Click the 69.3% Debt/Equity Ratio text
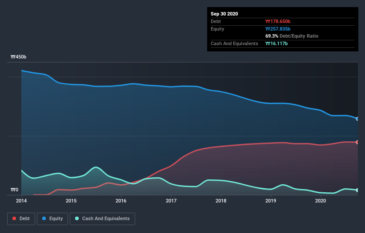 pyautogui.click(x=292, y=36)
